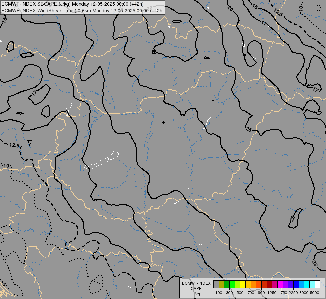Click the legend value "500"
The width and height of the screenshot is (326, 299).
click(x=240, y=293)
